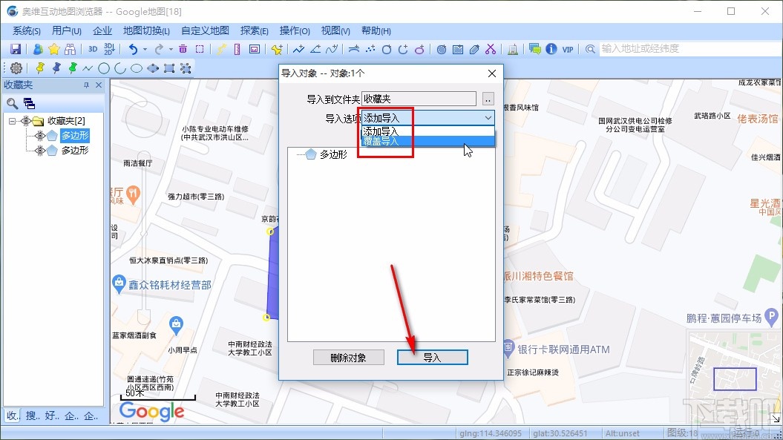Click the ... folder browse button
Viewport: 783px width, 440px height.
point(487,98)
